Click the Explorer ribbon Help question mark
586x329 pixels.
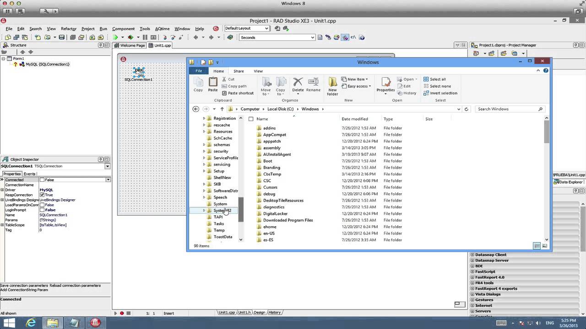point(546,71)
